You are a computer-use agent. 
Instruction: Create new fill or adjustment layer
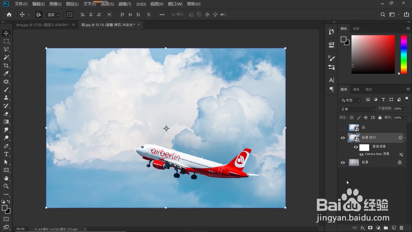378,228
